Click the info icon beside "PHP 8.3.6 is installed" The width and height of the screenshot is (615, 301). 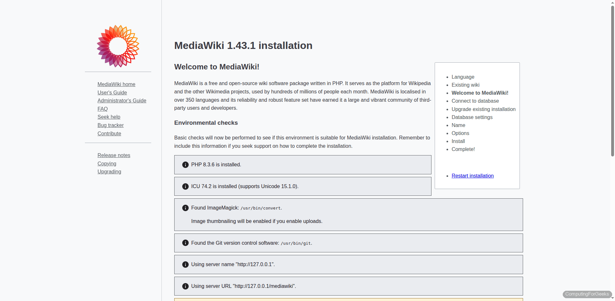click(x=185, y=164)
